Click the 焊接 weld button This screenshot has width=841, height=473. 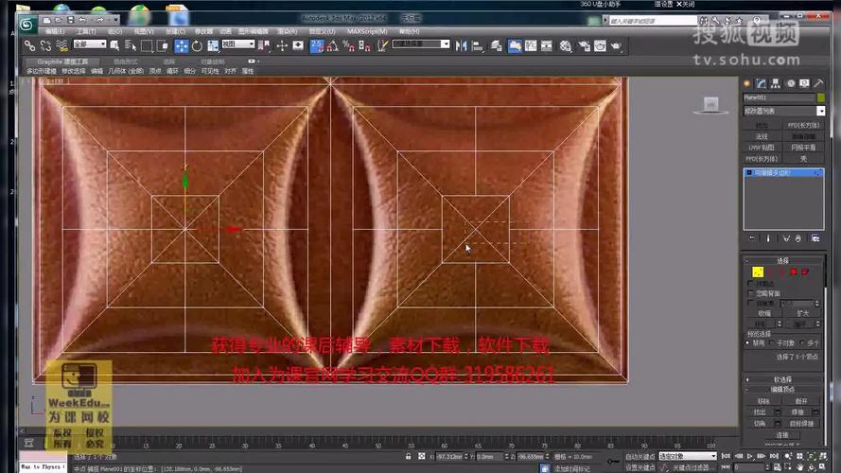click(x=797, y=412)
